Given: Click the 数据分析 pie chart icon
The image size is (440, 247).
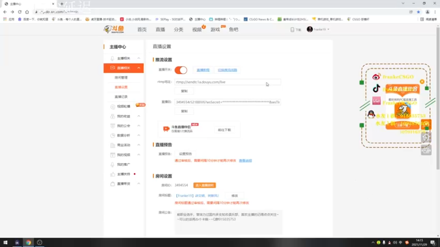Looking at the screenshot, I should point(113,135).
